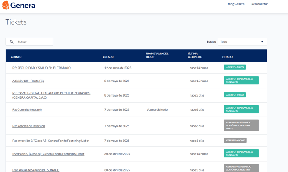Click ABIERTO - TO DO badge for SEGURIDAD Y SALUD

pyautogui.click(x=235, y=67)
